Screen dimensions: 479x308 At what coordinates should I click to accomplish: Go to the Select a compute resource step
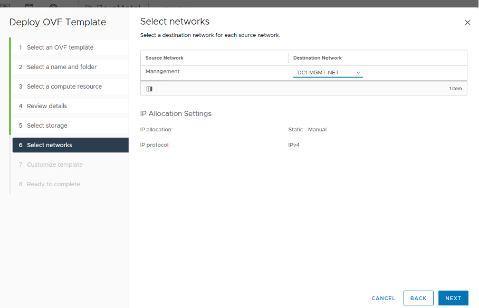coord(64,86)
